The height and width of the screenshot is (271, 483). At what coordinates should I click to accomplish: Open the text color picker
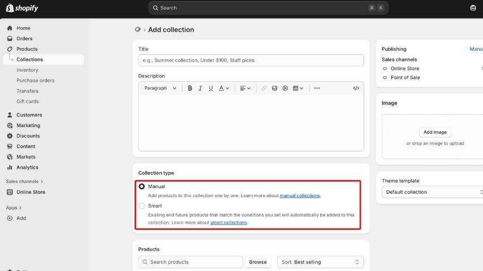[224, 88]
